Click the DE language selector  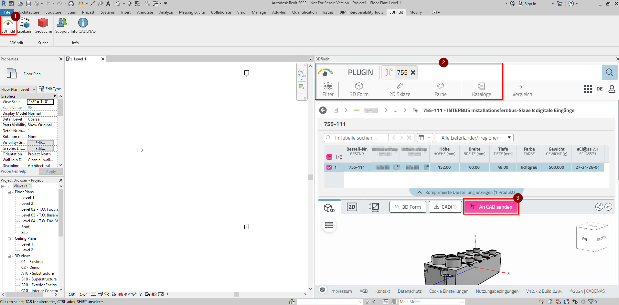(600, 89)
